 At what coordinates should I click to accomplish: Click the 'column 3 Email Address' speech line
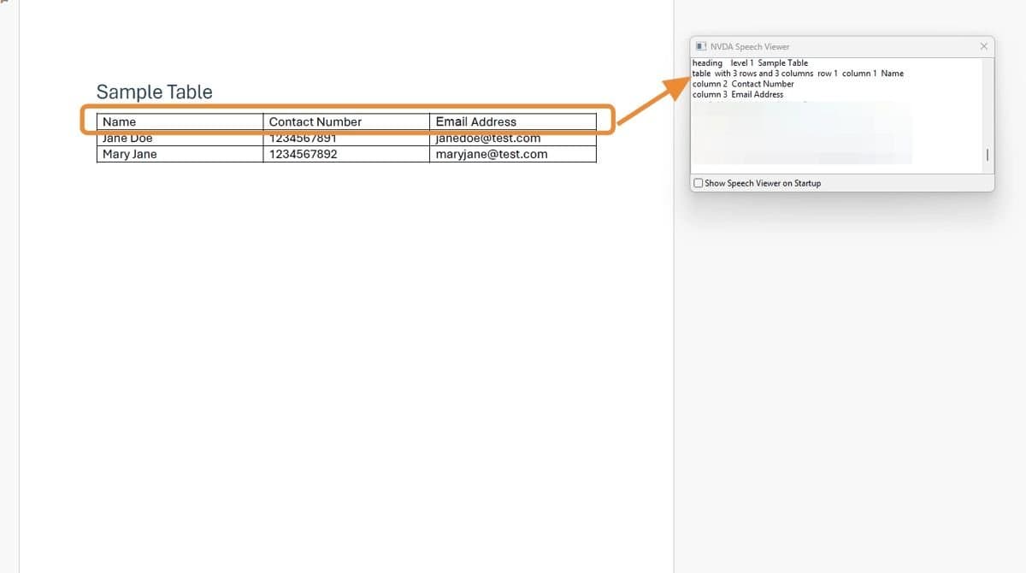tap(738, 94)
